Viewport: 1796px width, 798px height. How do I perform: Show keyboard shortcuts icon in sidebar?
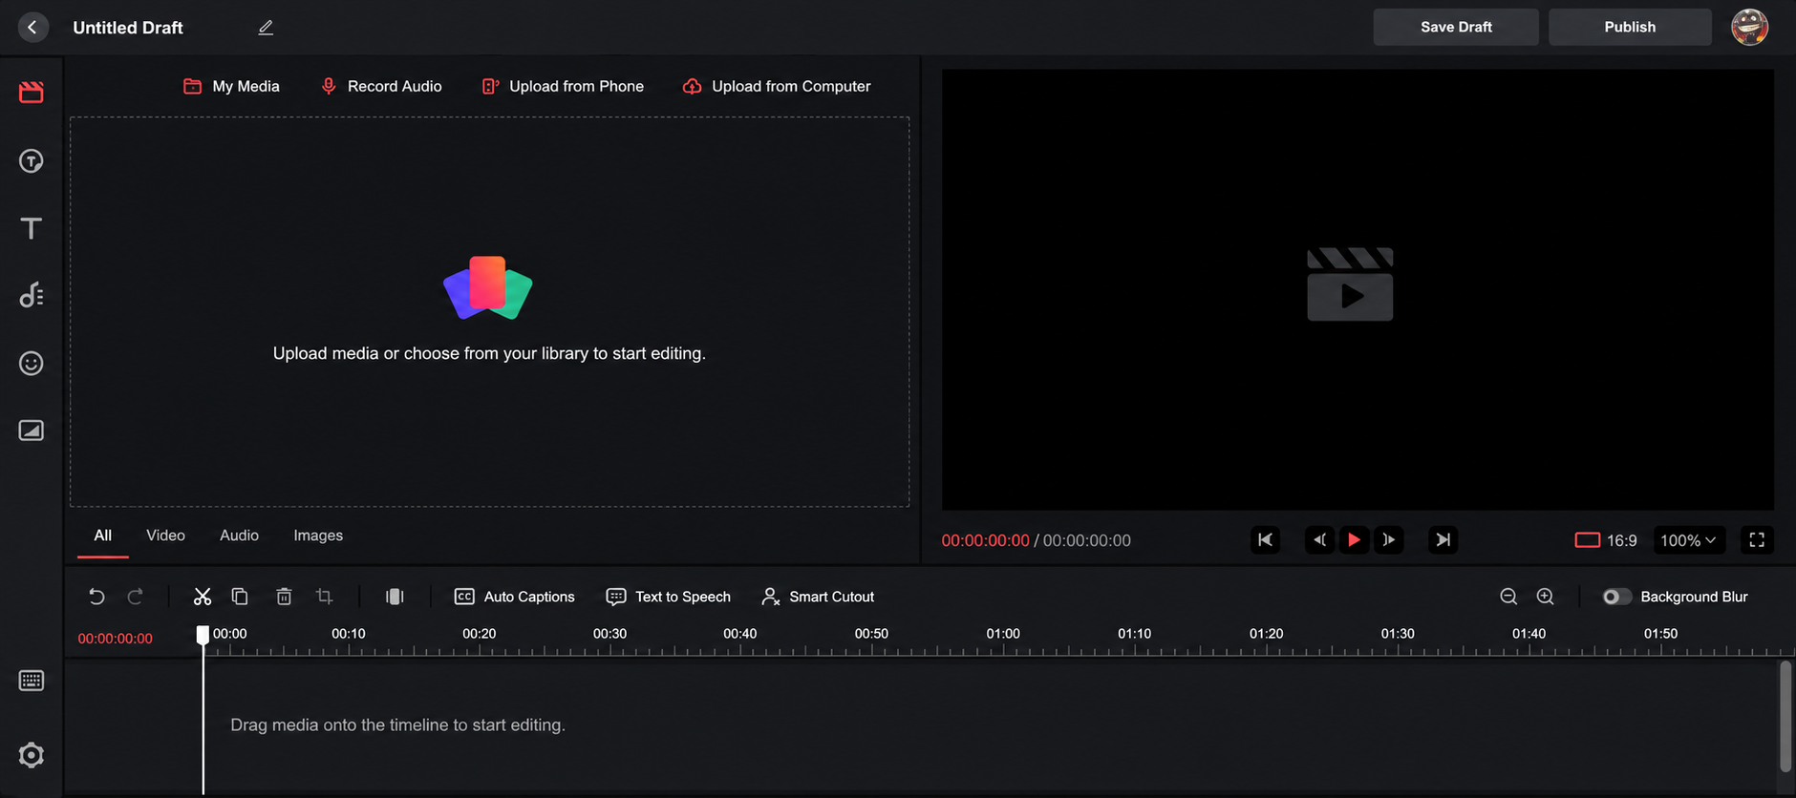click(x=32, y=681)
